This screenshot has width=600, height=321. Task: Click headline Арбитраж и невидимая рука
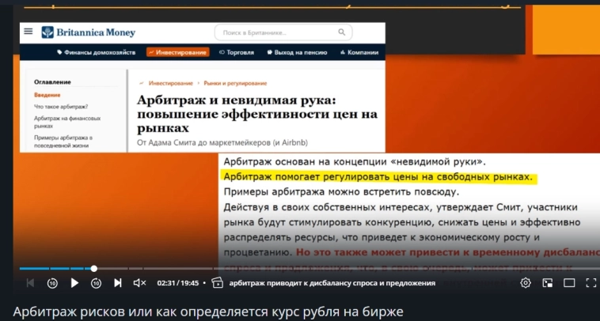pos(257,114)
